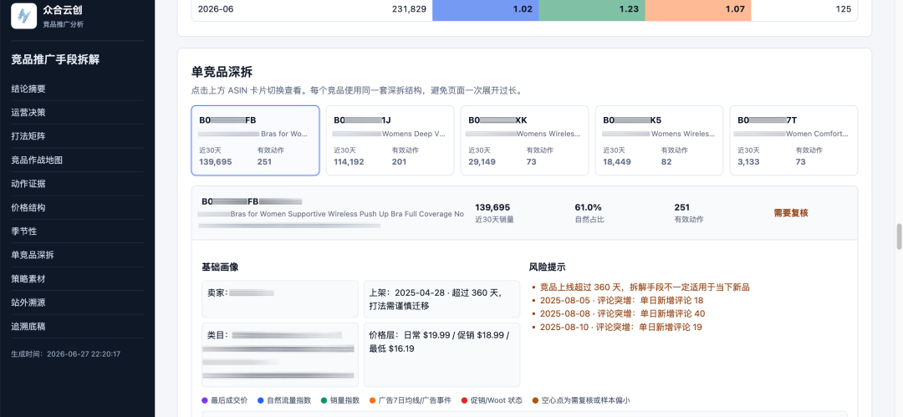Click risk note 2025-08-08 评论突增 40
This screenshot has width=903, height=417.
[x=623, y=313]
